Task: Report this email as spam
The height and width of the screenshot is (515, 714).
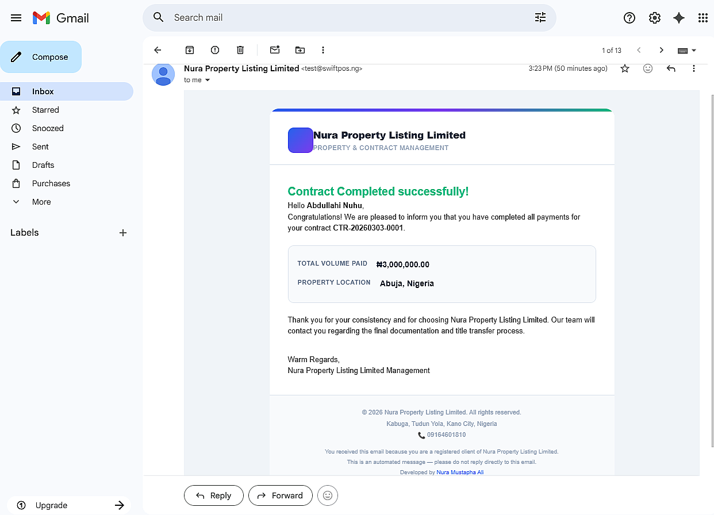Action: pyautogui.click(x=215, y=50)
